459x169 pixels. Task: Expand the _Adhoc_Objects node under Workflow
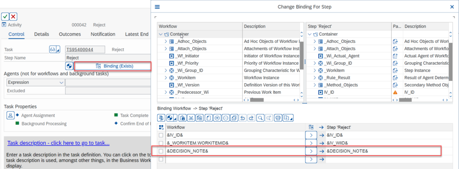tap(165, 42)
